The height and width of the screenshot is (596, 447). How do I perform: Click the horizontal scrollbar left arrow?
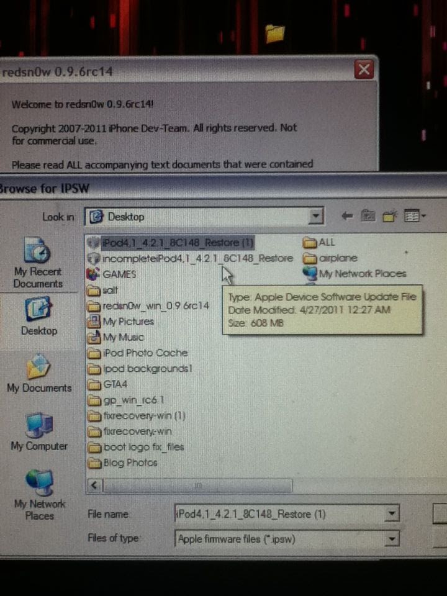pos(94,485)
